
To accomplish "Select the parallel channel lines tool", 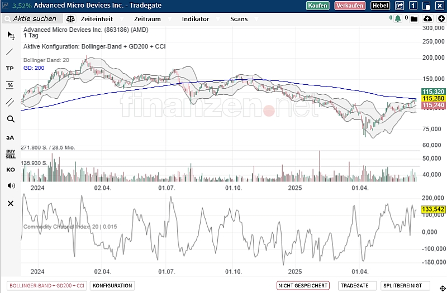I will (x=10, y=102).
